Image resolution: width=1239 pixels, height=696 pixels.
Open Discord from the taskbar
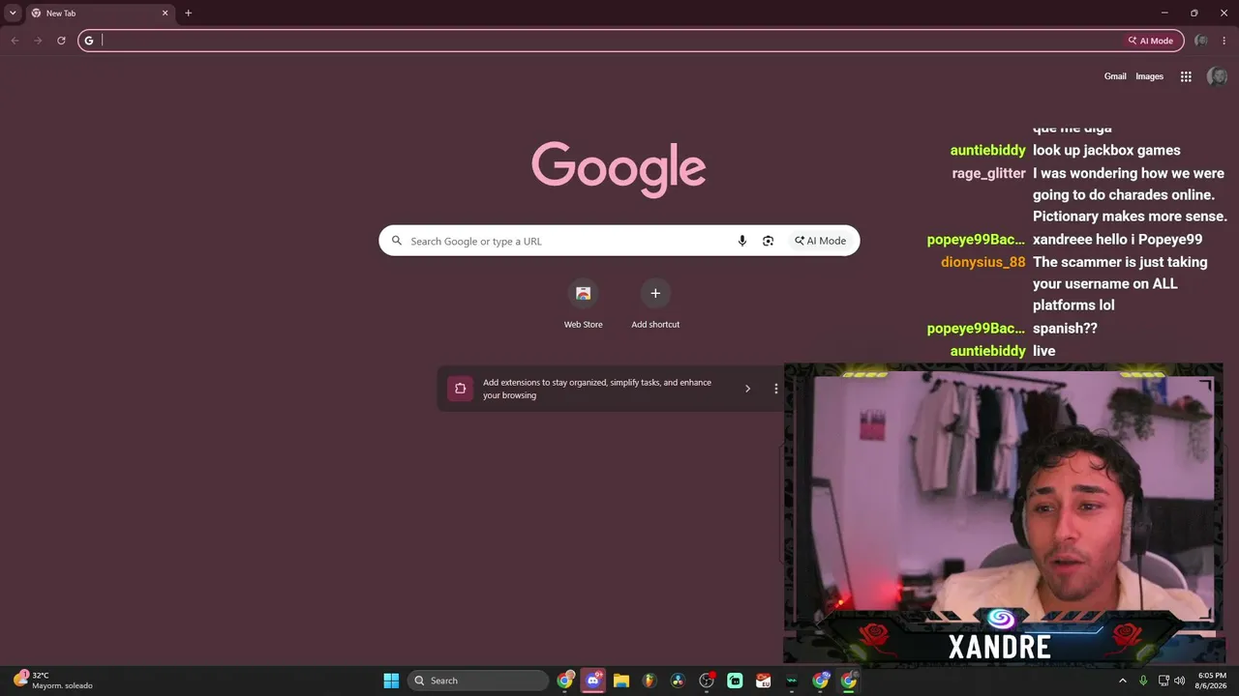pyautogui.click(x=593, y=681)
